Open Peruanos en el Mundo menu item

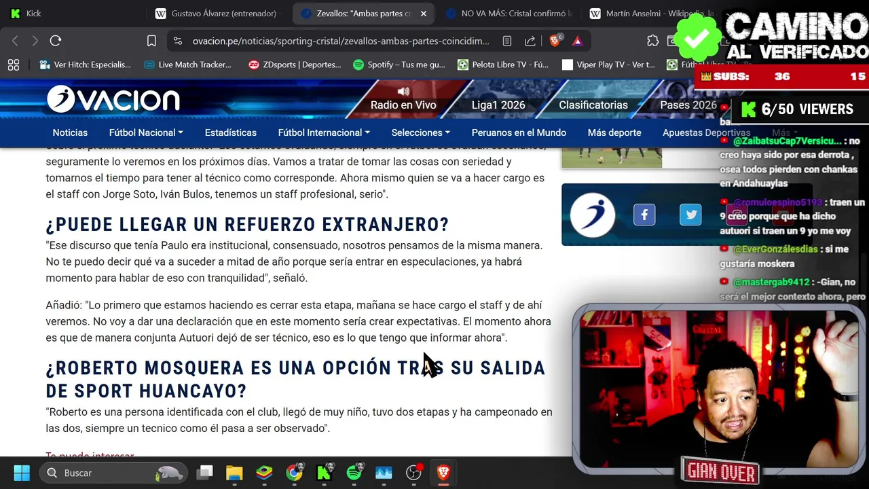pos(519,132)
